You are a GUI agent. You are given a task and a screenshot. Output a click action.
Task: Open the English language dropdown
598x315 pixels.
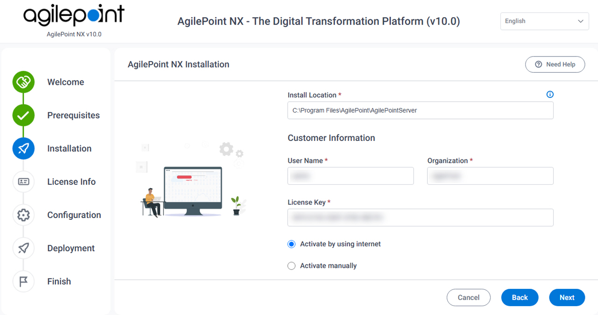(x=544, y=21)
